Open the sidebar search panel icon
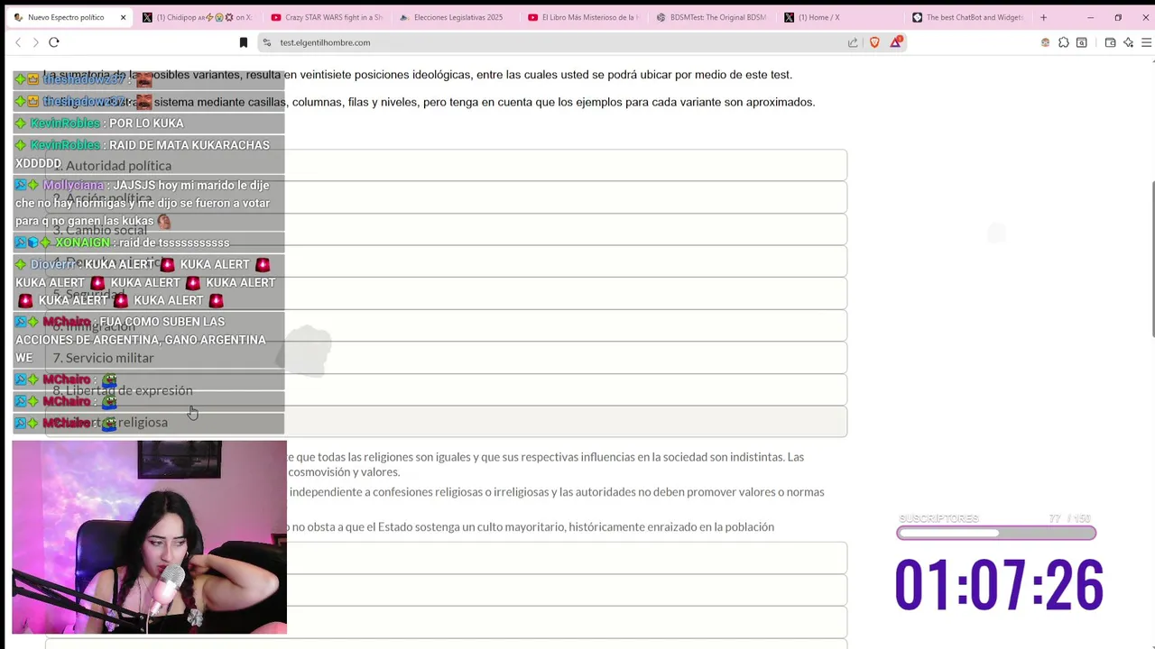This screenshot has height=649, width=1155. (1082, 42)
